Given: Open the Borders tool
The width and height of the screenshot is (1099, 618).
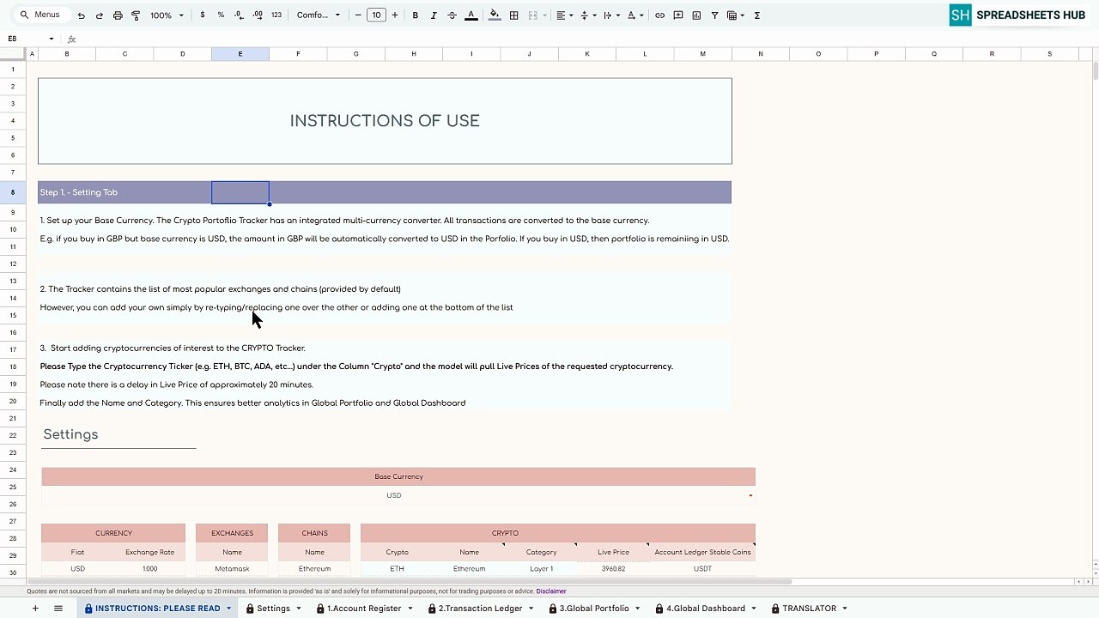Looking at the screenshot, I should pyautogui.click(x=513, y=15).
